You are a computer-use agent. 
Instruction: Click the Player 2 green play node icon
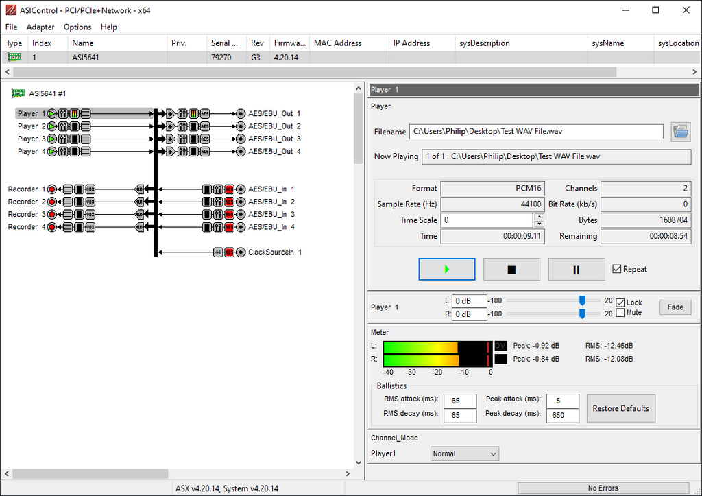coord(52,126)
